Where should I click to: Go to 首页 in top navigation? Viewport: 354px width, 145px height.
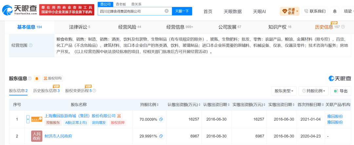point(208,11)
